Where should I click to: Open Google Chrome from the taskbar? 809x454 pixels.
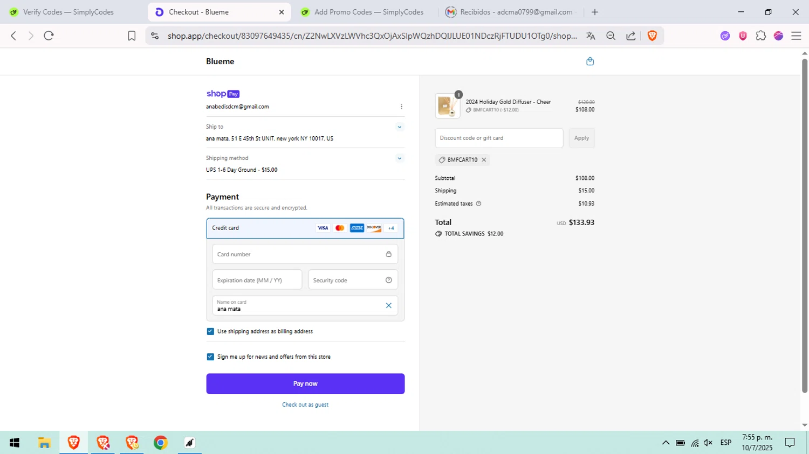160,443
